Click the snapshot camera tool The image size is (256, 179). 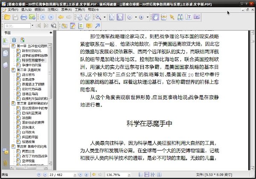click(197, 17)
